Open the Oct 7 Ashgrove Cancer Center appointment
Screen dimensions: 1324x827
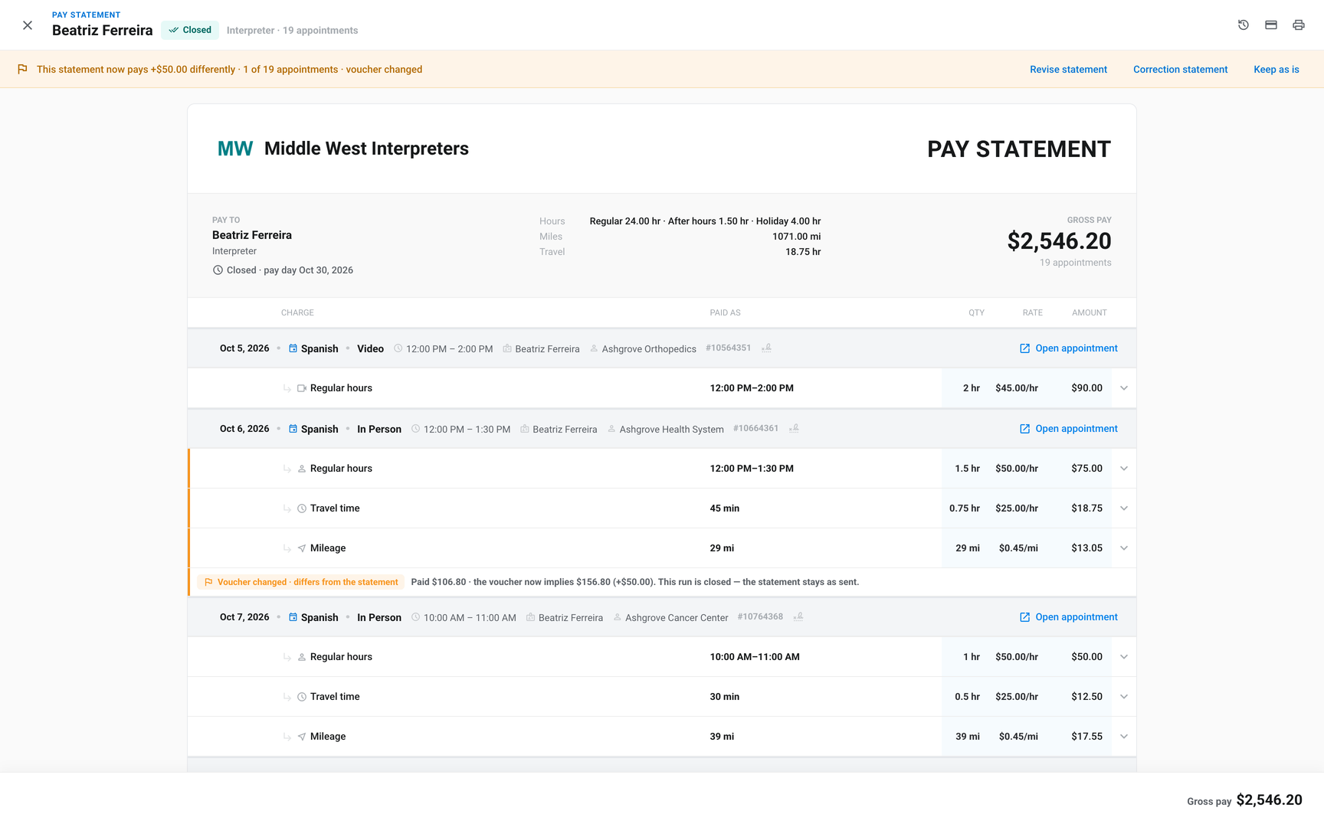click(x=1068, y=617)
